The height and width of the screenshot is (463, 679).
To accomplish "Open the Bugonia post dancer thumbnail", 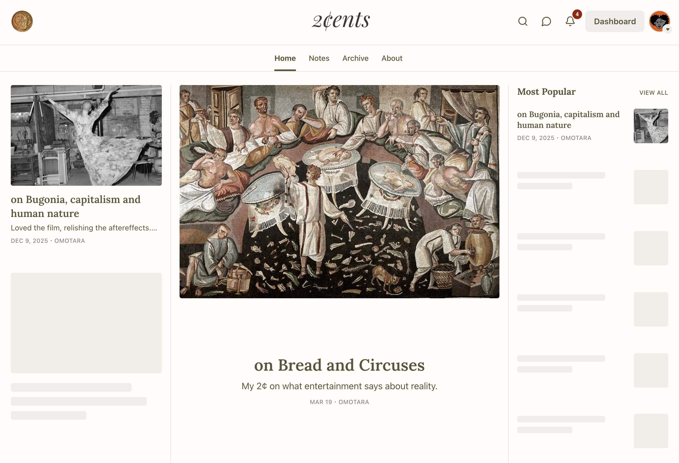I will tap(86, 135).
